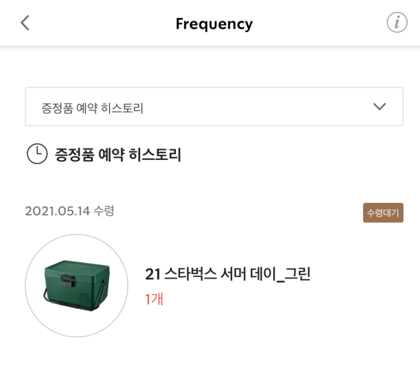Screen dimensions: 420x368
Task: Tap the 수령 text next to date
Action: tap(104, 211)
